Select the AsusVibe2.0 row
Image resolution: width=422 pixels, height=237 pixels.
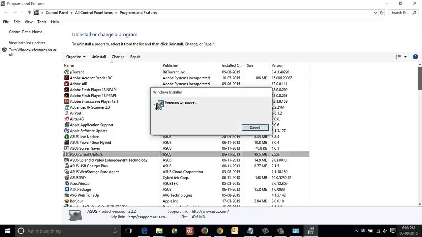click(186, 183)
